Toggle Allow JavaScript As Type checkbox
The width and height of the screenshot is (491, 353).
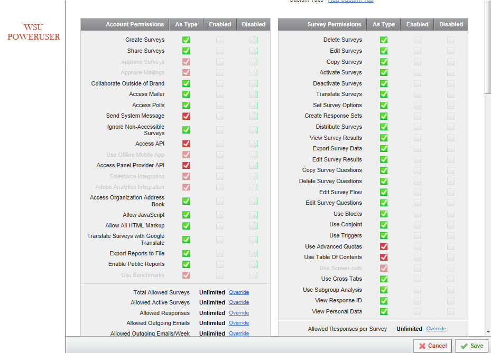(x=186, y=215)
